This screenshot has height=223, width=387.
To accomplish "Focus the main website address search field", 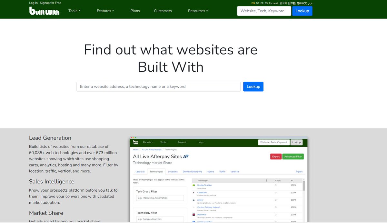I will point(159,86).
